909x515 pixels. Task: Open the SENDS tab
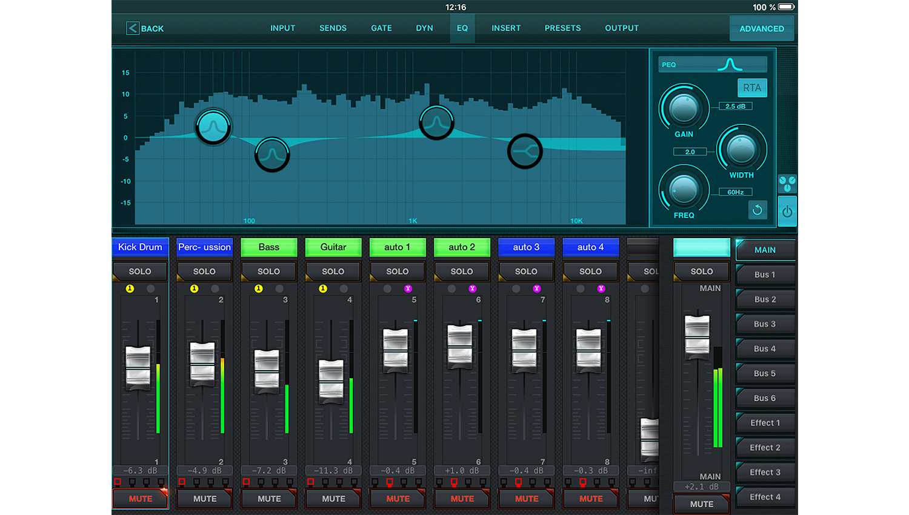pyautogui.click(x=333, y=28)
